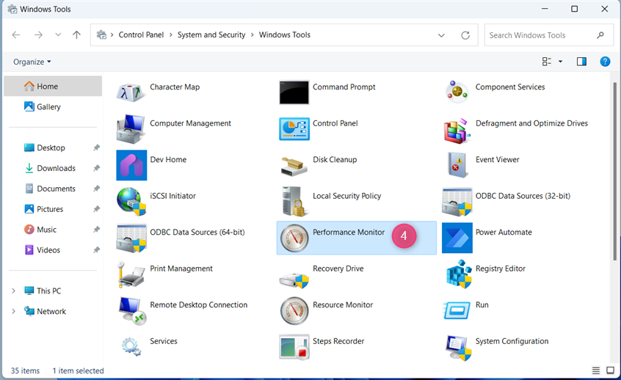621x380 pixels.
Task: Select the Steps Recorder icon
Action: click(294, 347)
